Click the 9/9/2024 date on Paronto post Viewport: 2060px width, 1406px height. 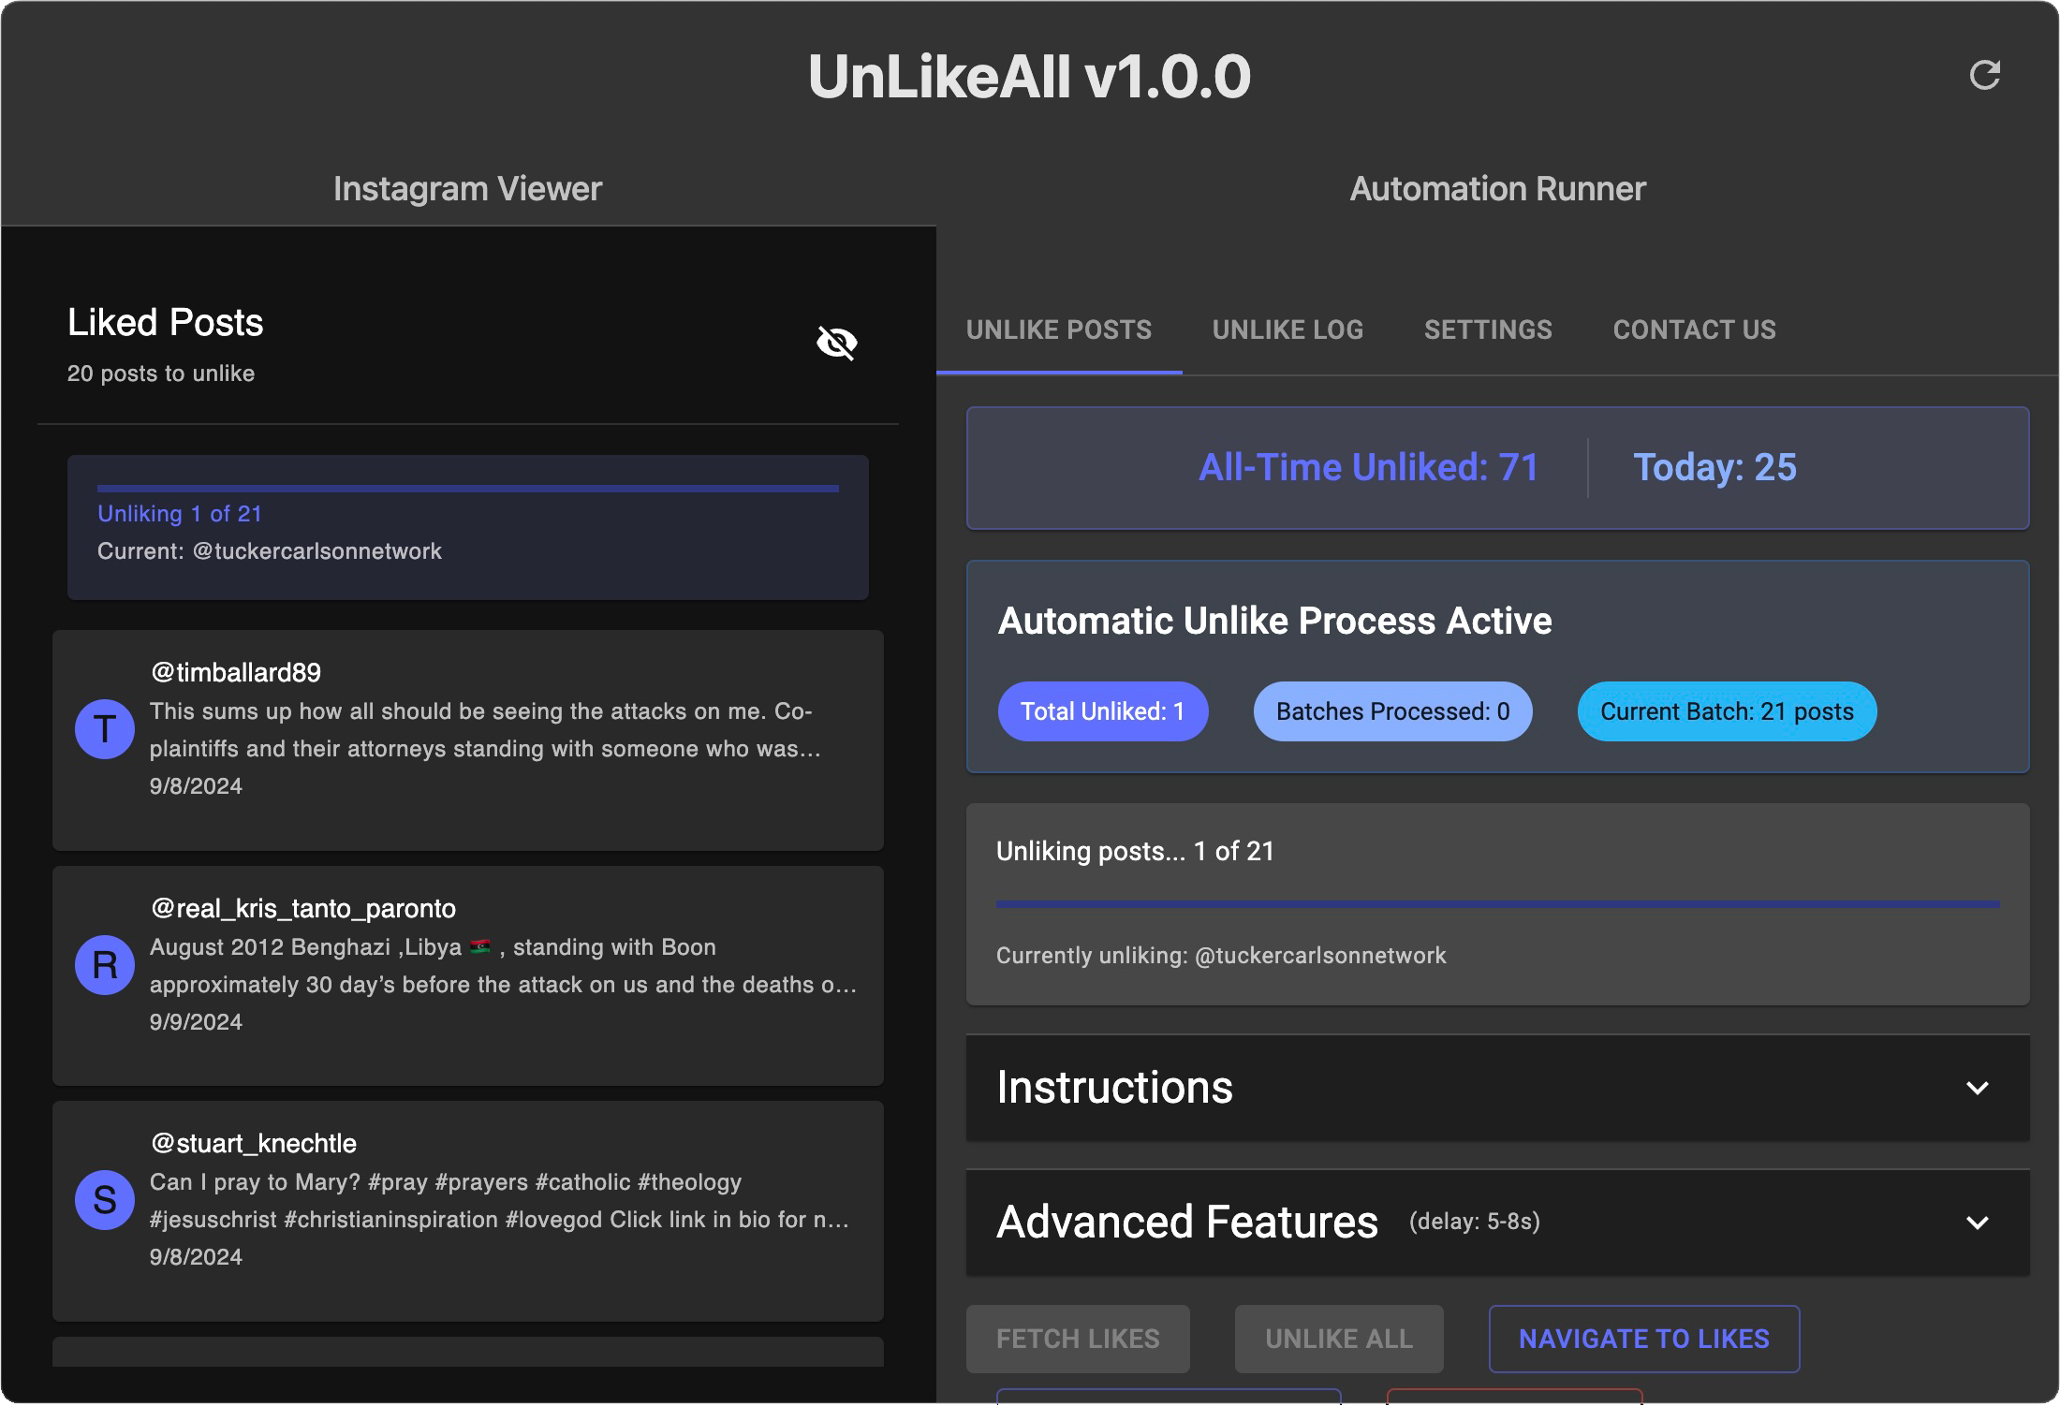coord(196,1022)
